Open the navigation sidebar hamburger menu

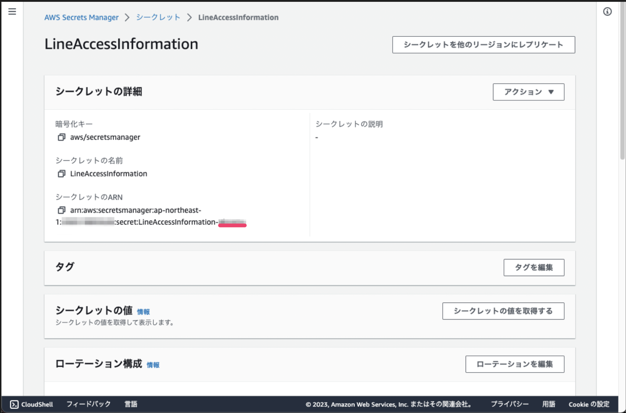(x=12, y=12)
